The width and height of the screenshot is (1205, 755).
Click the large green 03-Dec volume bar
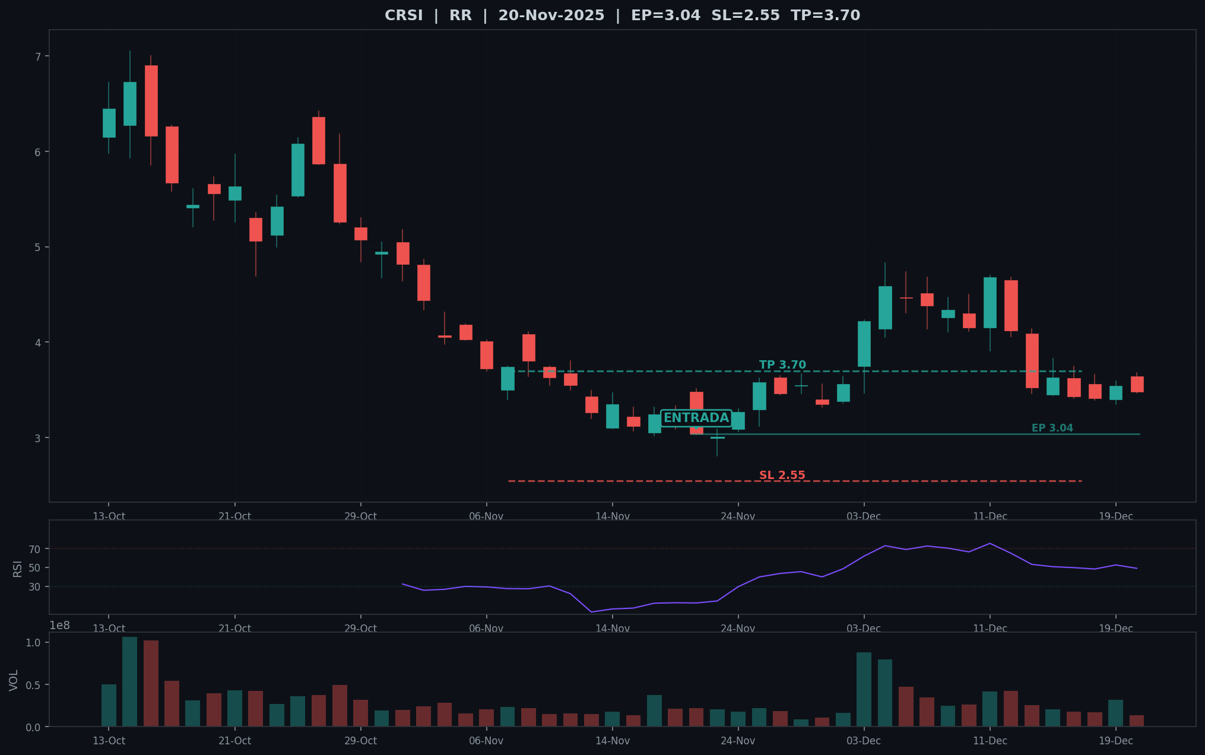[864, 689]
